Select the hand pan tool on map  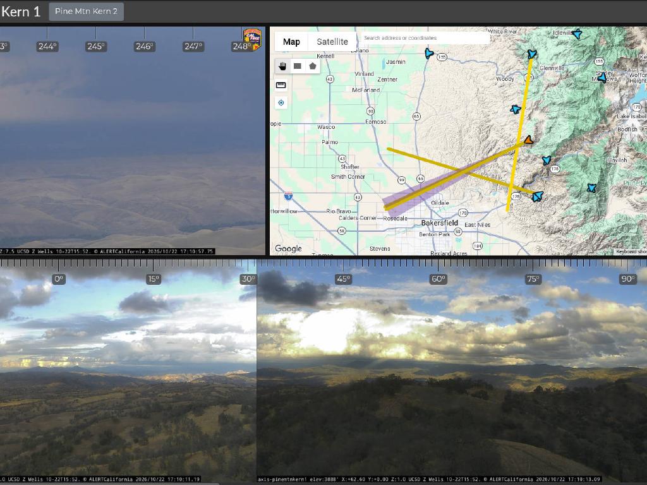(282, 66)
